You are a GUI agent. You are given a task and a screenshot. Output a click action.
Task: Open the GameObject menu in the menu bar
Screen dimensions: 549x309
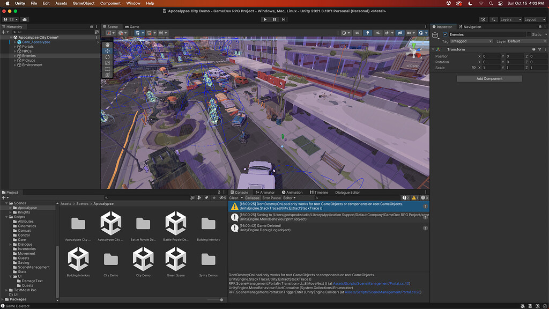tap(84, 3)
